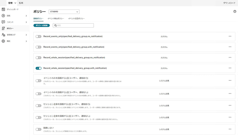
Task: Click the Policy document icon in sidebar
Action: point(3,28)
